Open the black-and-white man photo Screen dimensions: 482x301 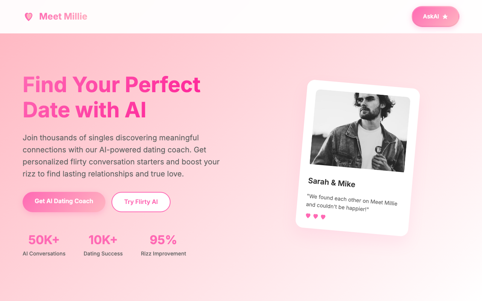(x=360, y=131)
